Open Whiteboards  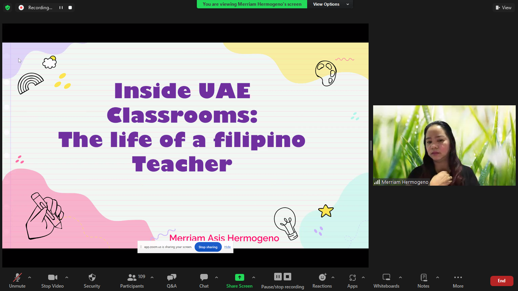(x=386, y=280)
